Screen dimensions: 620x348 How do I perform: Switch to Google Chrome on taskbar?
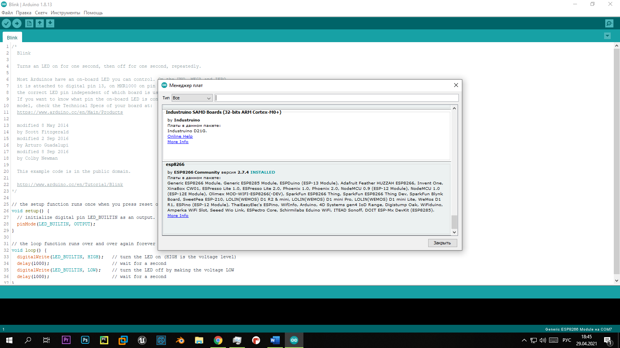click(x=218, y=340)
